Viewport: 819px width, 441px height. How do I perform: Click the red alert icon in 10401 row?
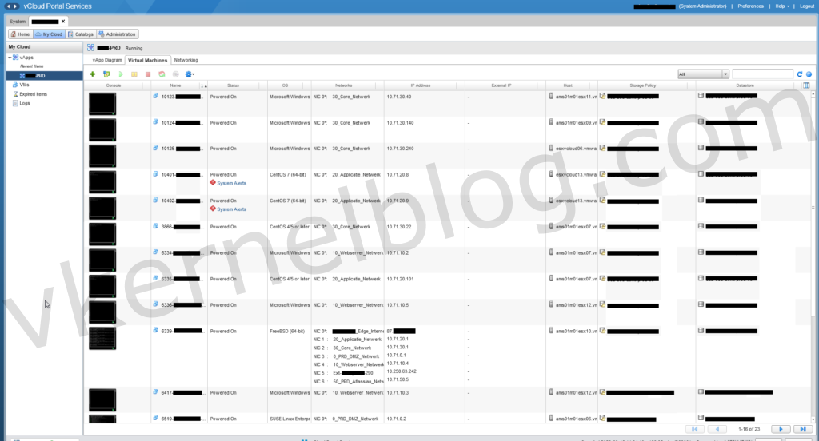click(213, 183)
